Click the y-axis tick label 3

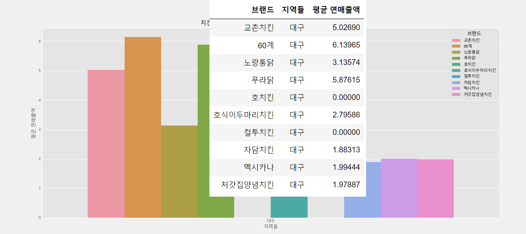(39, 130)
